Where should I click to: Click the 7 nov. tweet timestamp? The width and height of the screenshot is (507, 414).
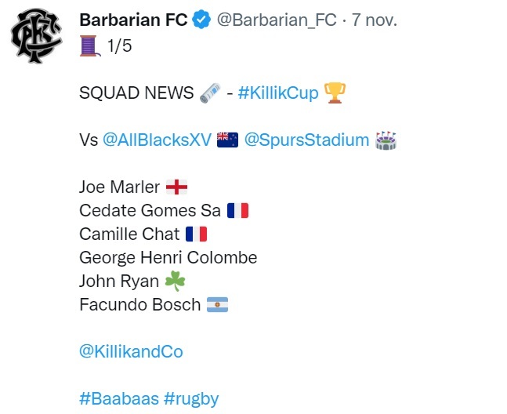(374, 20)
